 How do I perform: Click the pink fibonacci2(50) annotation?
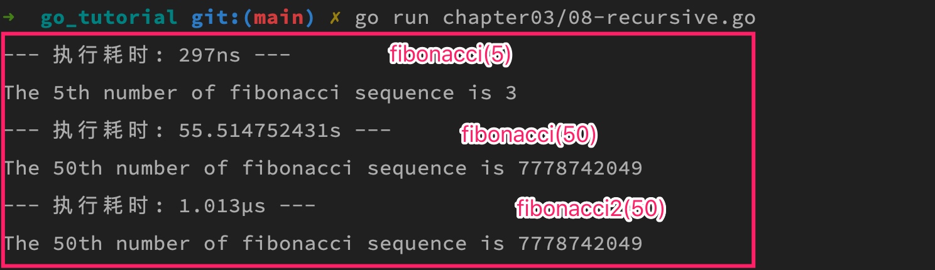pyautogui.click(x=590, y=208)
